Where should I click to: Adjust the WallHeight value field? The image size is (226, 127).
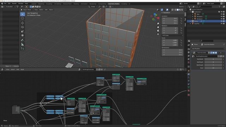pos(213,65)
